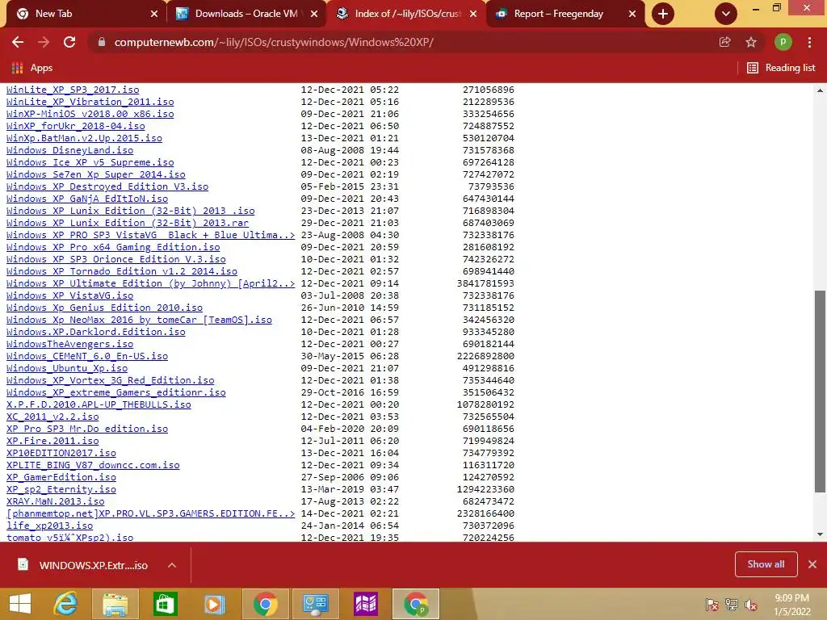Switch to Report – Freegenday tab

(559, 14)
